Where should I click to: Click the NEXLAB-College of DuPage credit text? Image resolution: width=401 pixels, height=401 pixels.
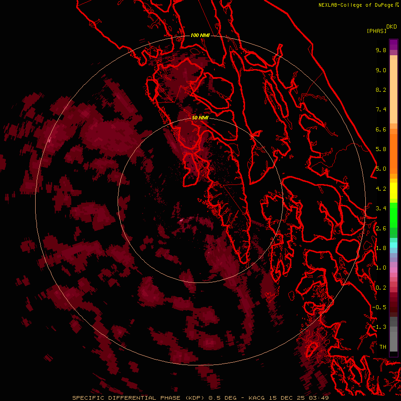pos(356,5)
